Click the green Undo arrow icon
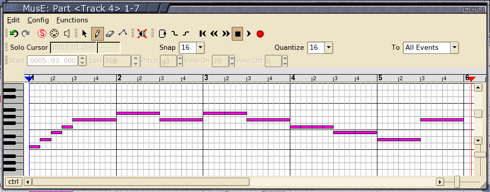This screenshot has height=192, width=490. [x=14, y=34]
